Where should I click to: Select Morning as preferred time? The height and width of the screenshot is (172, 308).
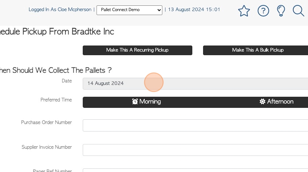[x=146, y=102]
